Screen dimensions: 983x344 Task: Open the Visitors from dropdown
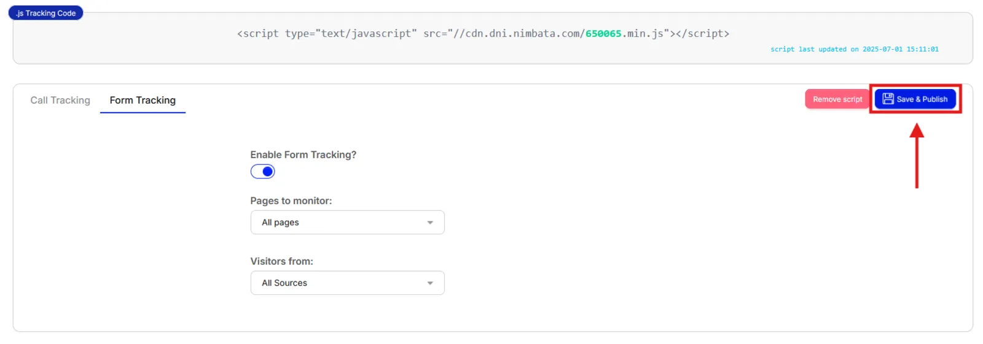click(x=347, y=283)
